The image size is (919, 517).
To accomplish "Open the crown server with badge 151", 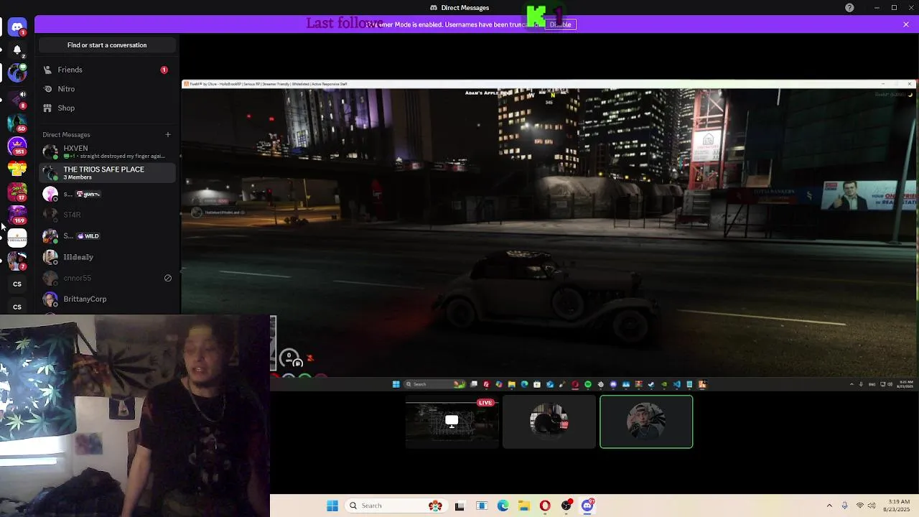I will pos(17,146).
